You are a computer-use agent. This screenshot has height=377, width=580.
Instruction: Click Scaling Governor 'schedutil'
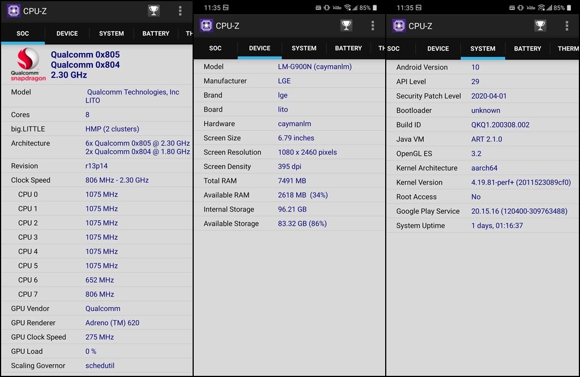100,366
